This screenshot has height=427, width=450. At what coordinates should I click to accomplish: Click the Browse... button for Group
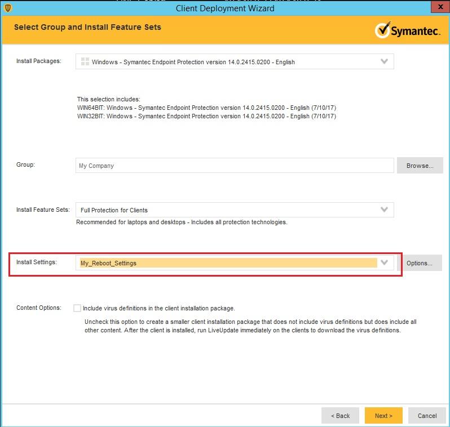point(420,166)
